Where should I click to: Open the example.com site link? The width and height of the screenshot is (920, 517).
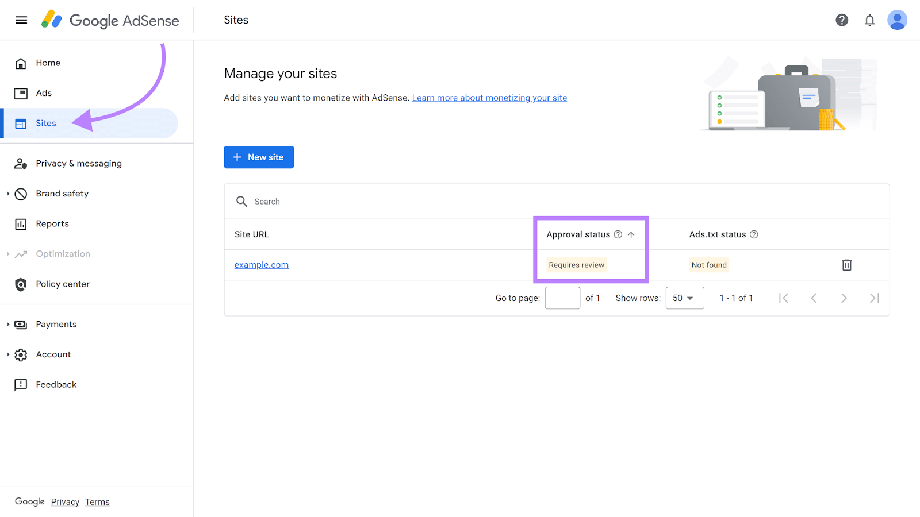261,265
